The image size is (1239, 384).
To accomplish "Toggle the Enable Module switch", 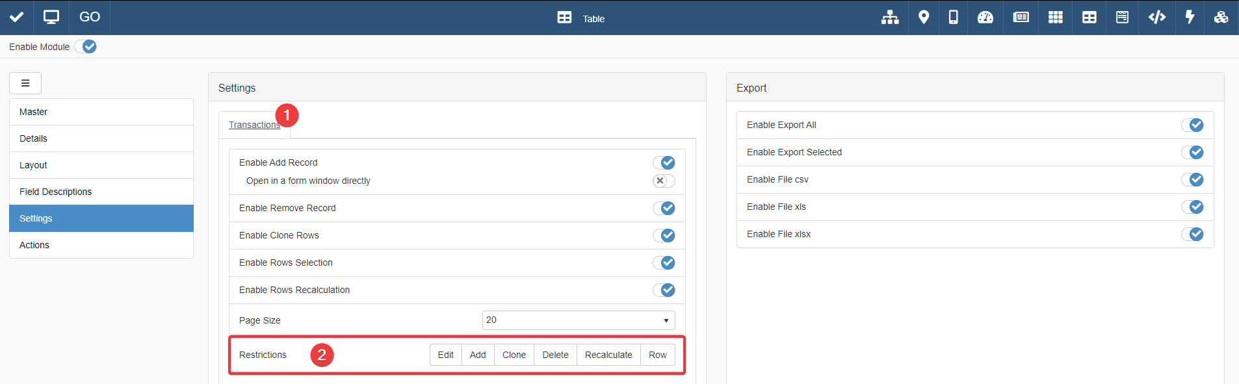I will click(x=85, y=47).
